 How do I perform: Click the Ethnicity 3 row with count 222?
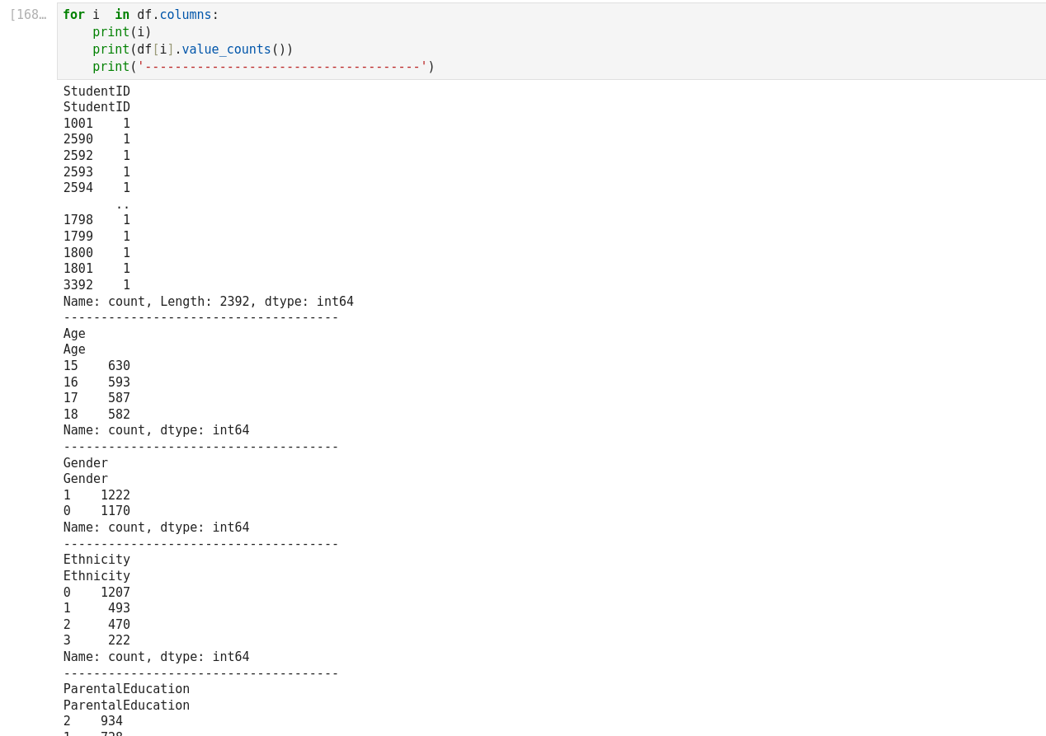97,640
